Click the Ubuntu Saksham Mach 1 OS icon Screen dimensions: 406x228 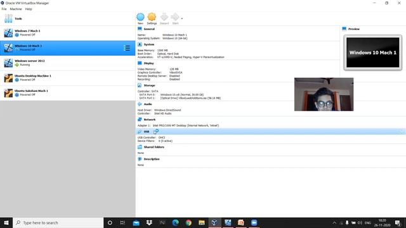(8, 93)
